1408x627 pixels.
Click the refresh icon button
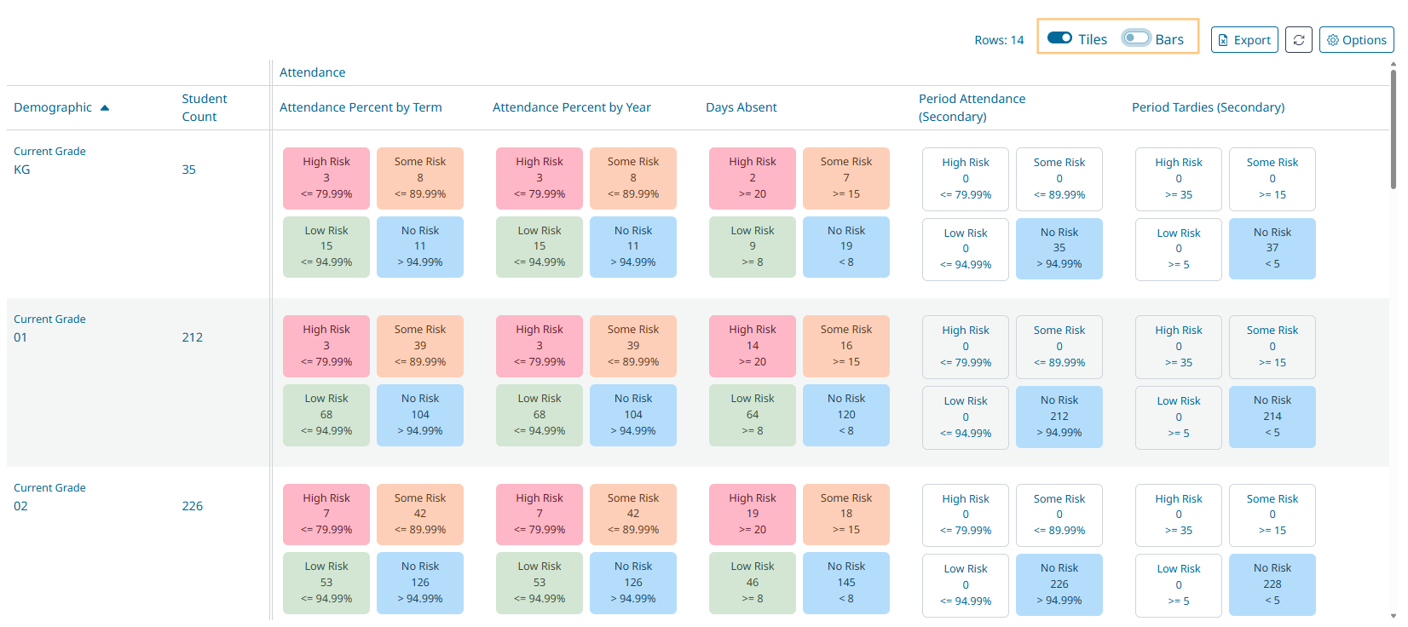(x=1298, y=40)
